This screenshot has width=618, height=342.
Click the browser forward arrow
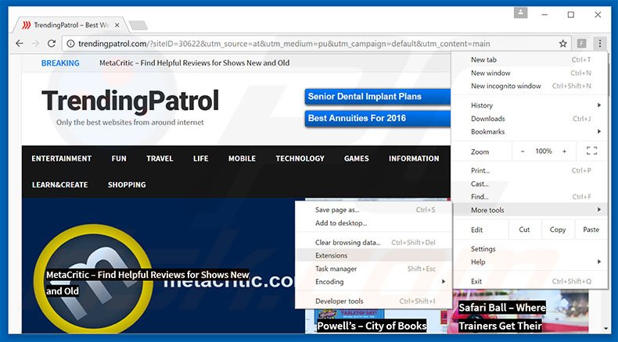click(x=35, y=43)
